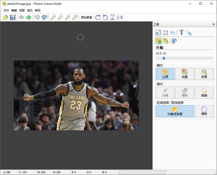The image size is (217, 175).
Task: Select the wizard hat tool icon
Action: (x=174, y=41)
